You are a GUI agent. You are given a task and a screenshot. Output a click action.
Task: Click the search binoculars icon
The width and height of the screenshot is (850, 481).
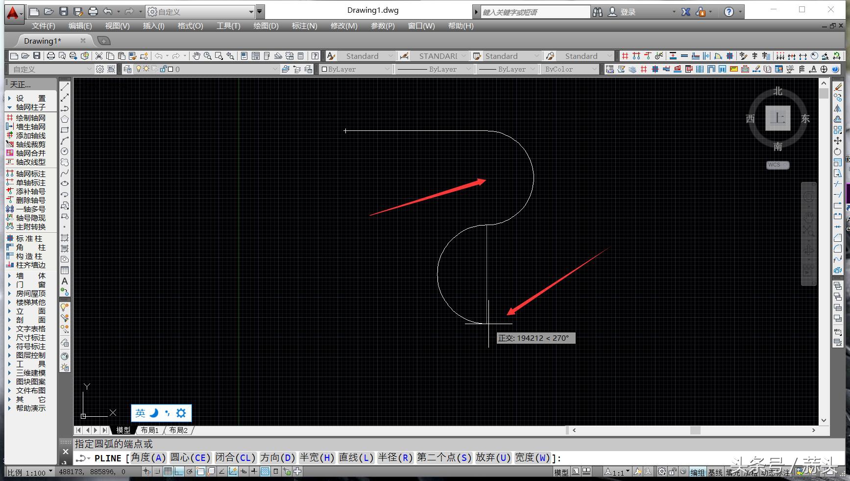(597, 12)
